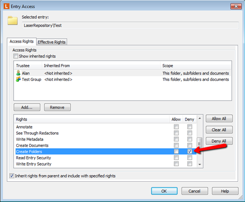Uncheck Deny for Create Folders

pyautogui.click(x=190, y=152)
